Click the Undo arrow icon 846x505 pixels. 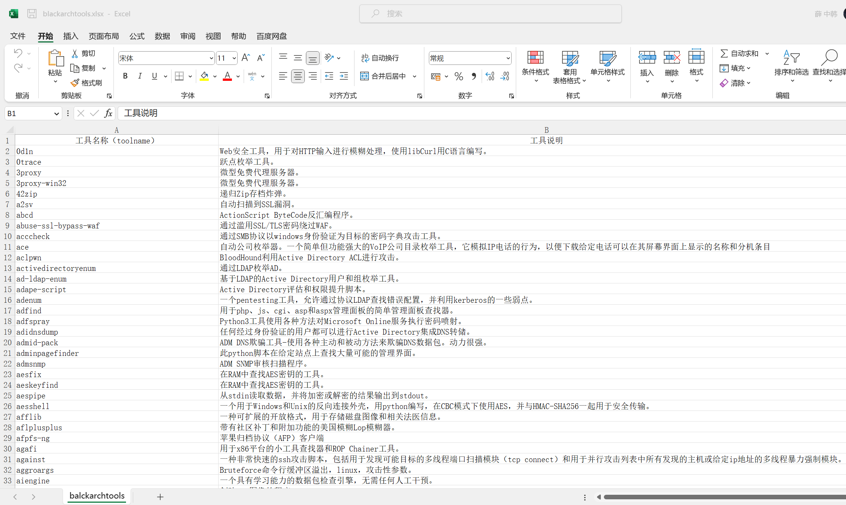(18, 53)
